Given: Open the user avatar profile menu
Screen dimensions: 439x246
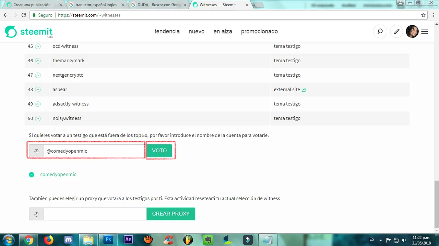Looking at the screenshot, I should [412, 31].
